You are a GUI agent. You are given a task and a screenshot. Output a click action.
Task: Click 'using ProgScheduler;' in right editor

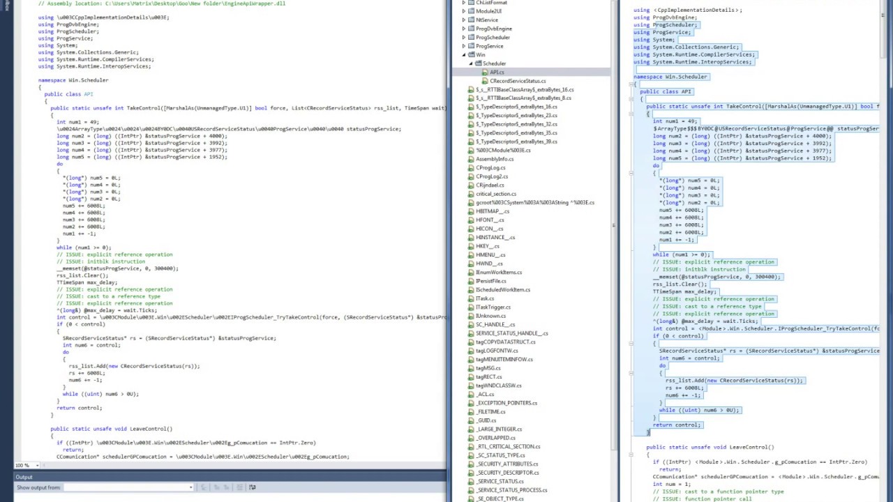pos(665,25)
